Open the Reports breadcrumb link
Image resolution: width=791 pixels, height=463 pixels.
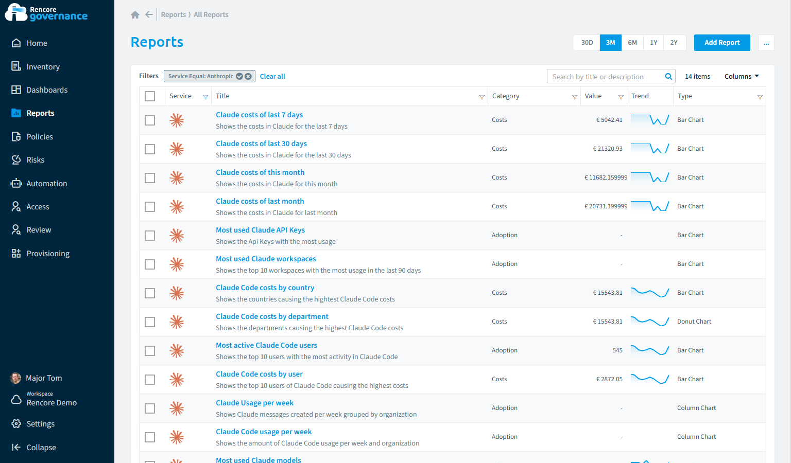click(x=174, y=15)
